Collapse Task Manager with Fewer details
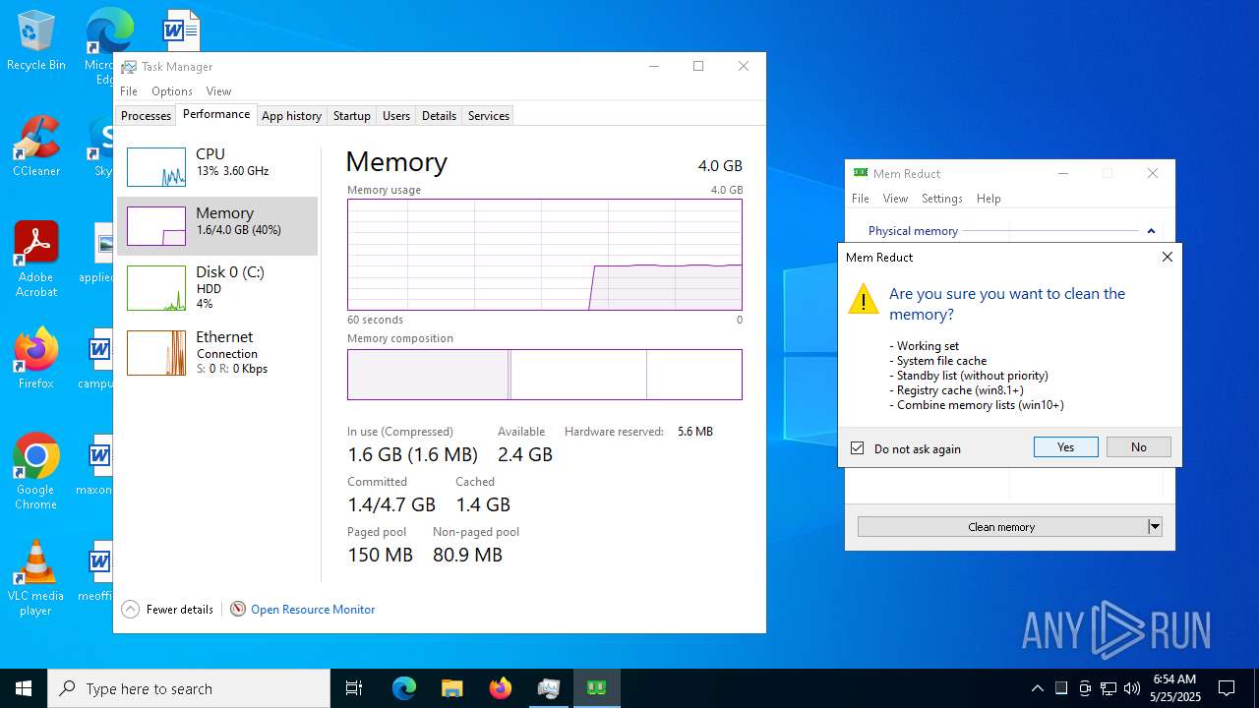The image size is (1259, 708). click(x=167, y=610)
